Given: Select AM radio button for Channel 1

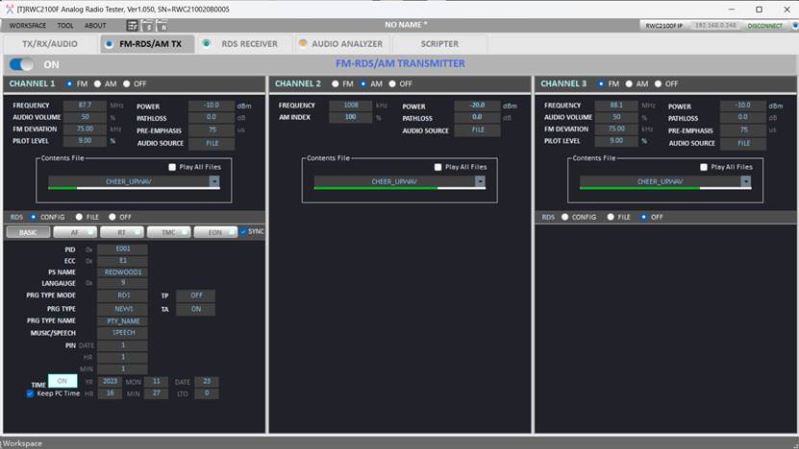Looking at the screenshot, I should 99,83.
